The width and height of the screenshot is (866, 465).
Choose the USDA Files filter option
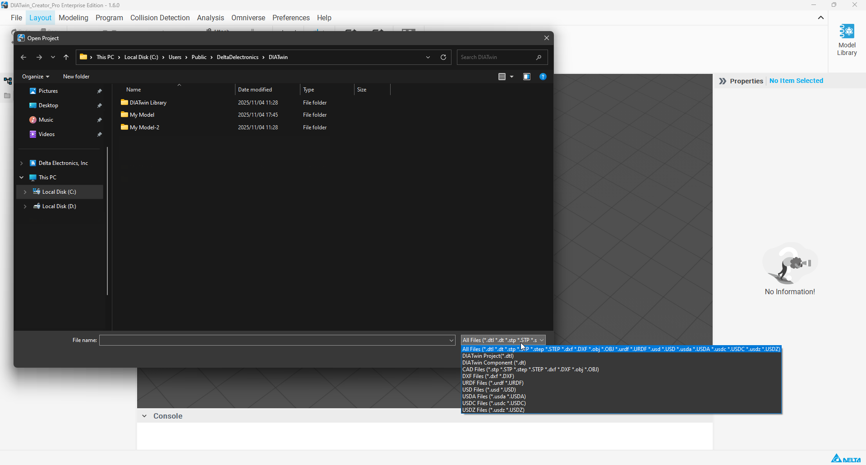point(621,397)
